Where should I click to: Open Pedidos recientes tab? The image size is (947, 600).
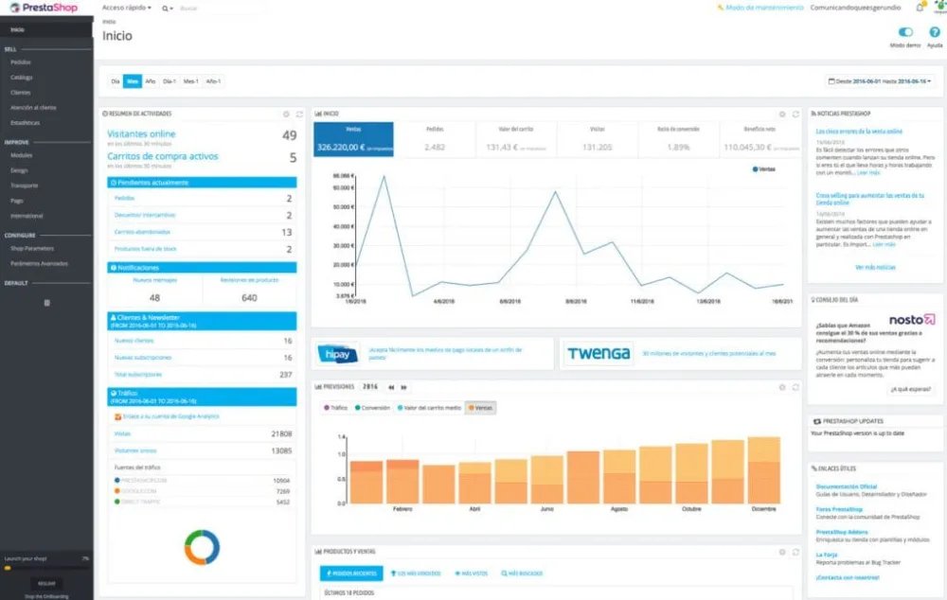pyautogui.click(x=351, y=574)
